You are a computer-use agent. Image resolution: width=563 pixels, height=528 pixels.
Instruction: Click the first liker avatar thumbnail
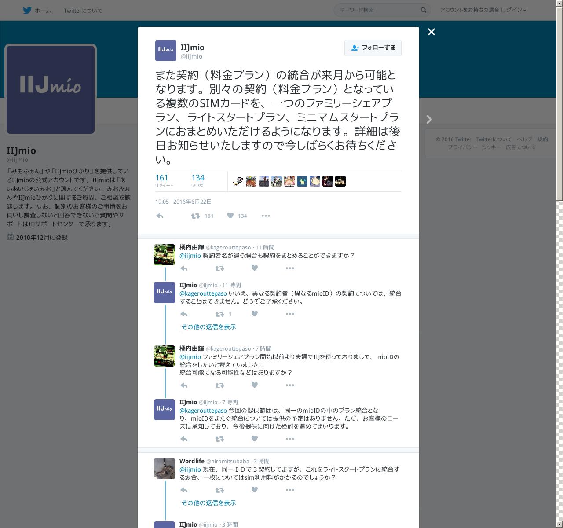tap(238, 181)
